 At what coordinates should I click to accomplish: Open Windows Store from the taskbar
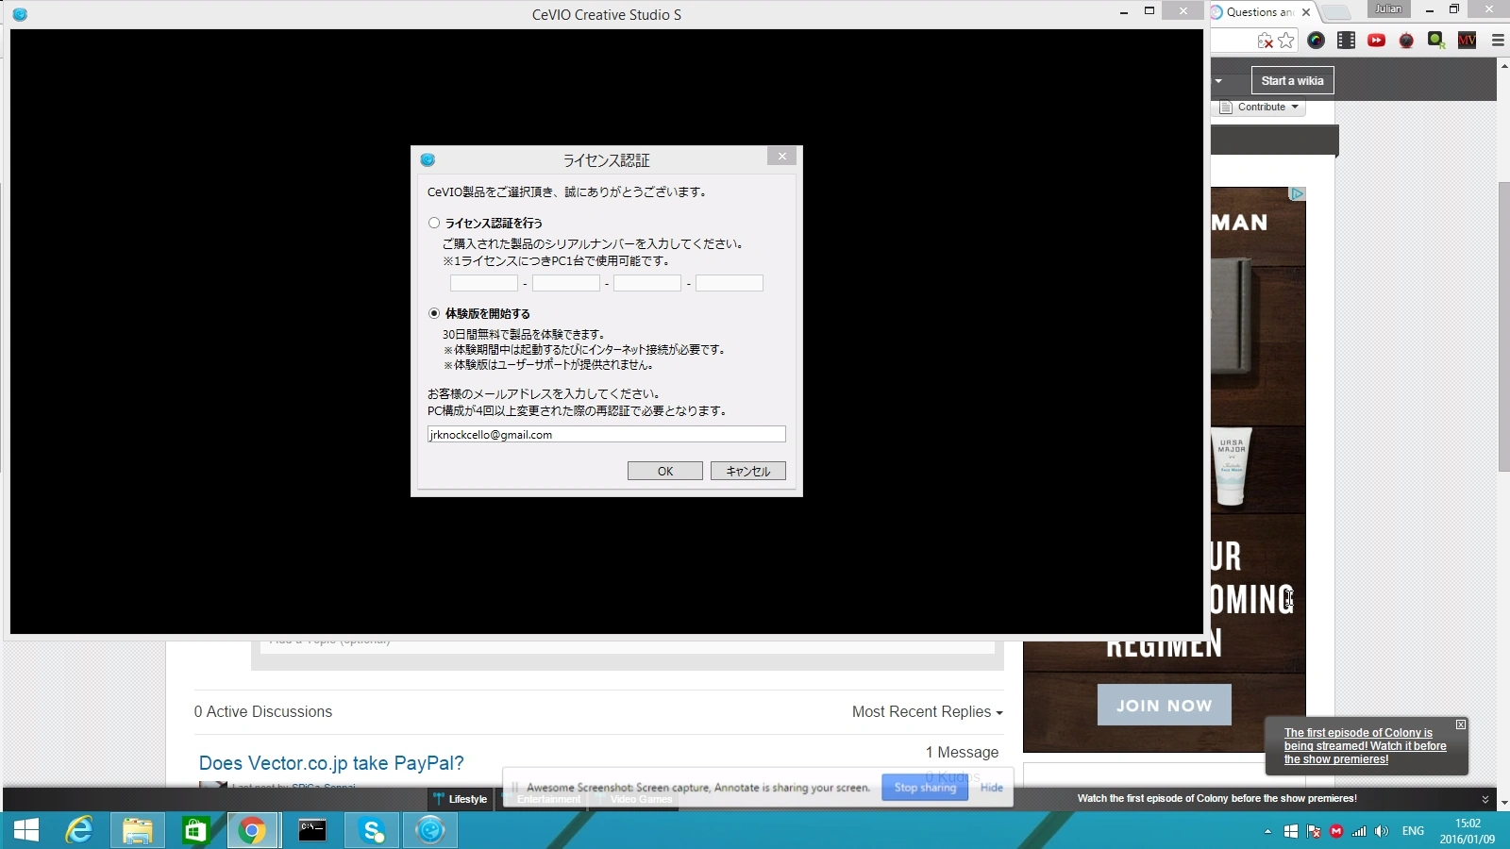(194, 830)
